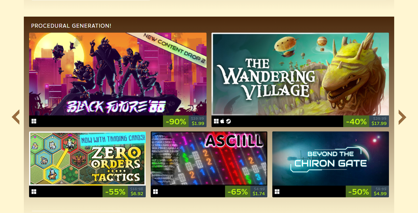Click Windows icon under Beyond the Chiron Gate
Image resolution: width=418 pixels, height=213 pixels.
277,192
